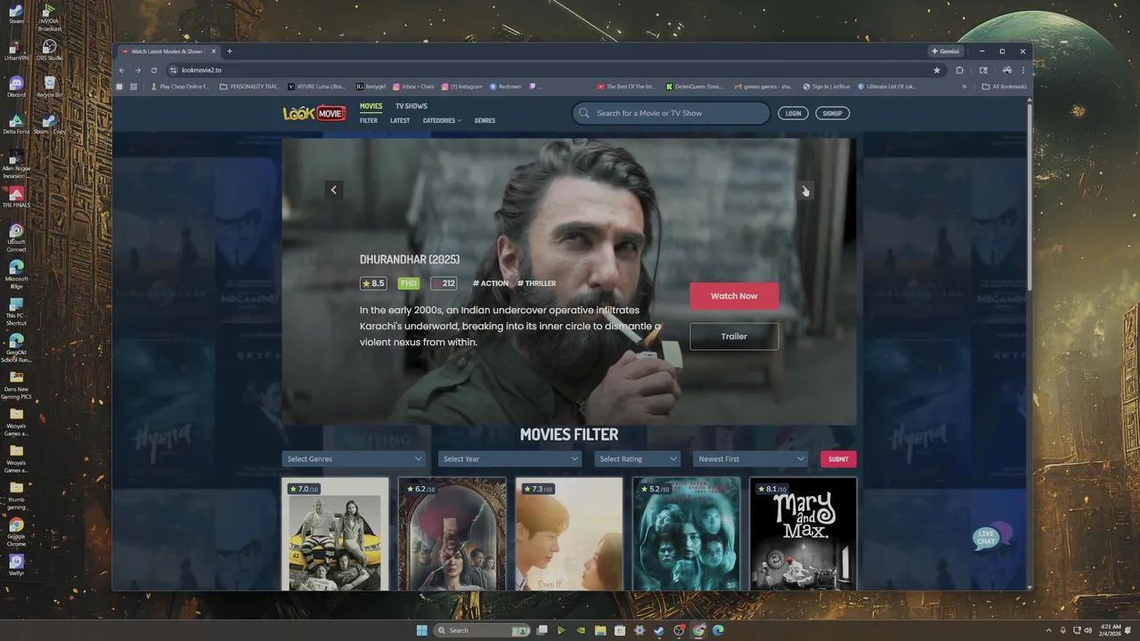The width and height of the screenshot is (1140, 641).
Task: Click the Action genre tag
Action: (491, 283)
